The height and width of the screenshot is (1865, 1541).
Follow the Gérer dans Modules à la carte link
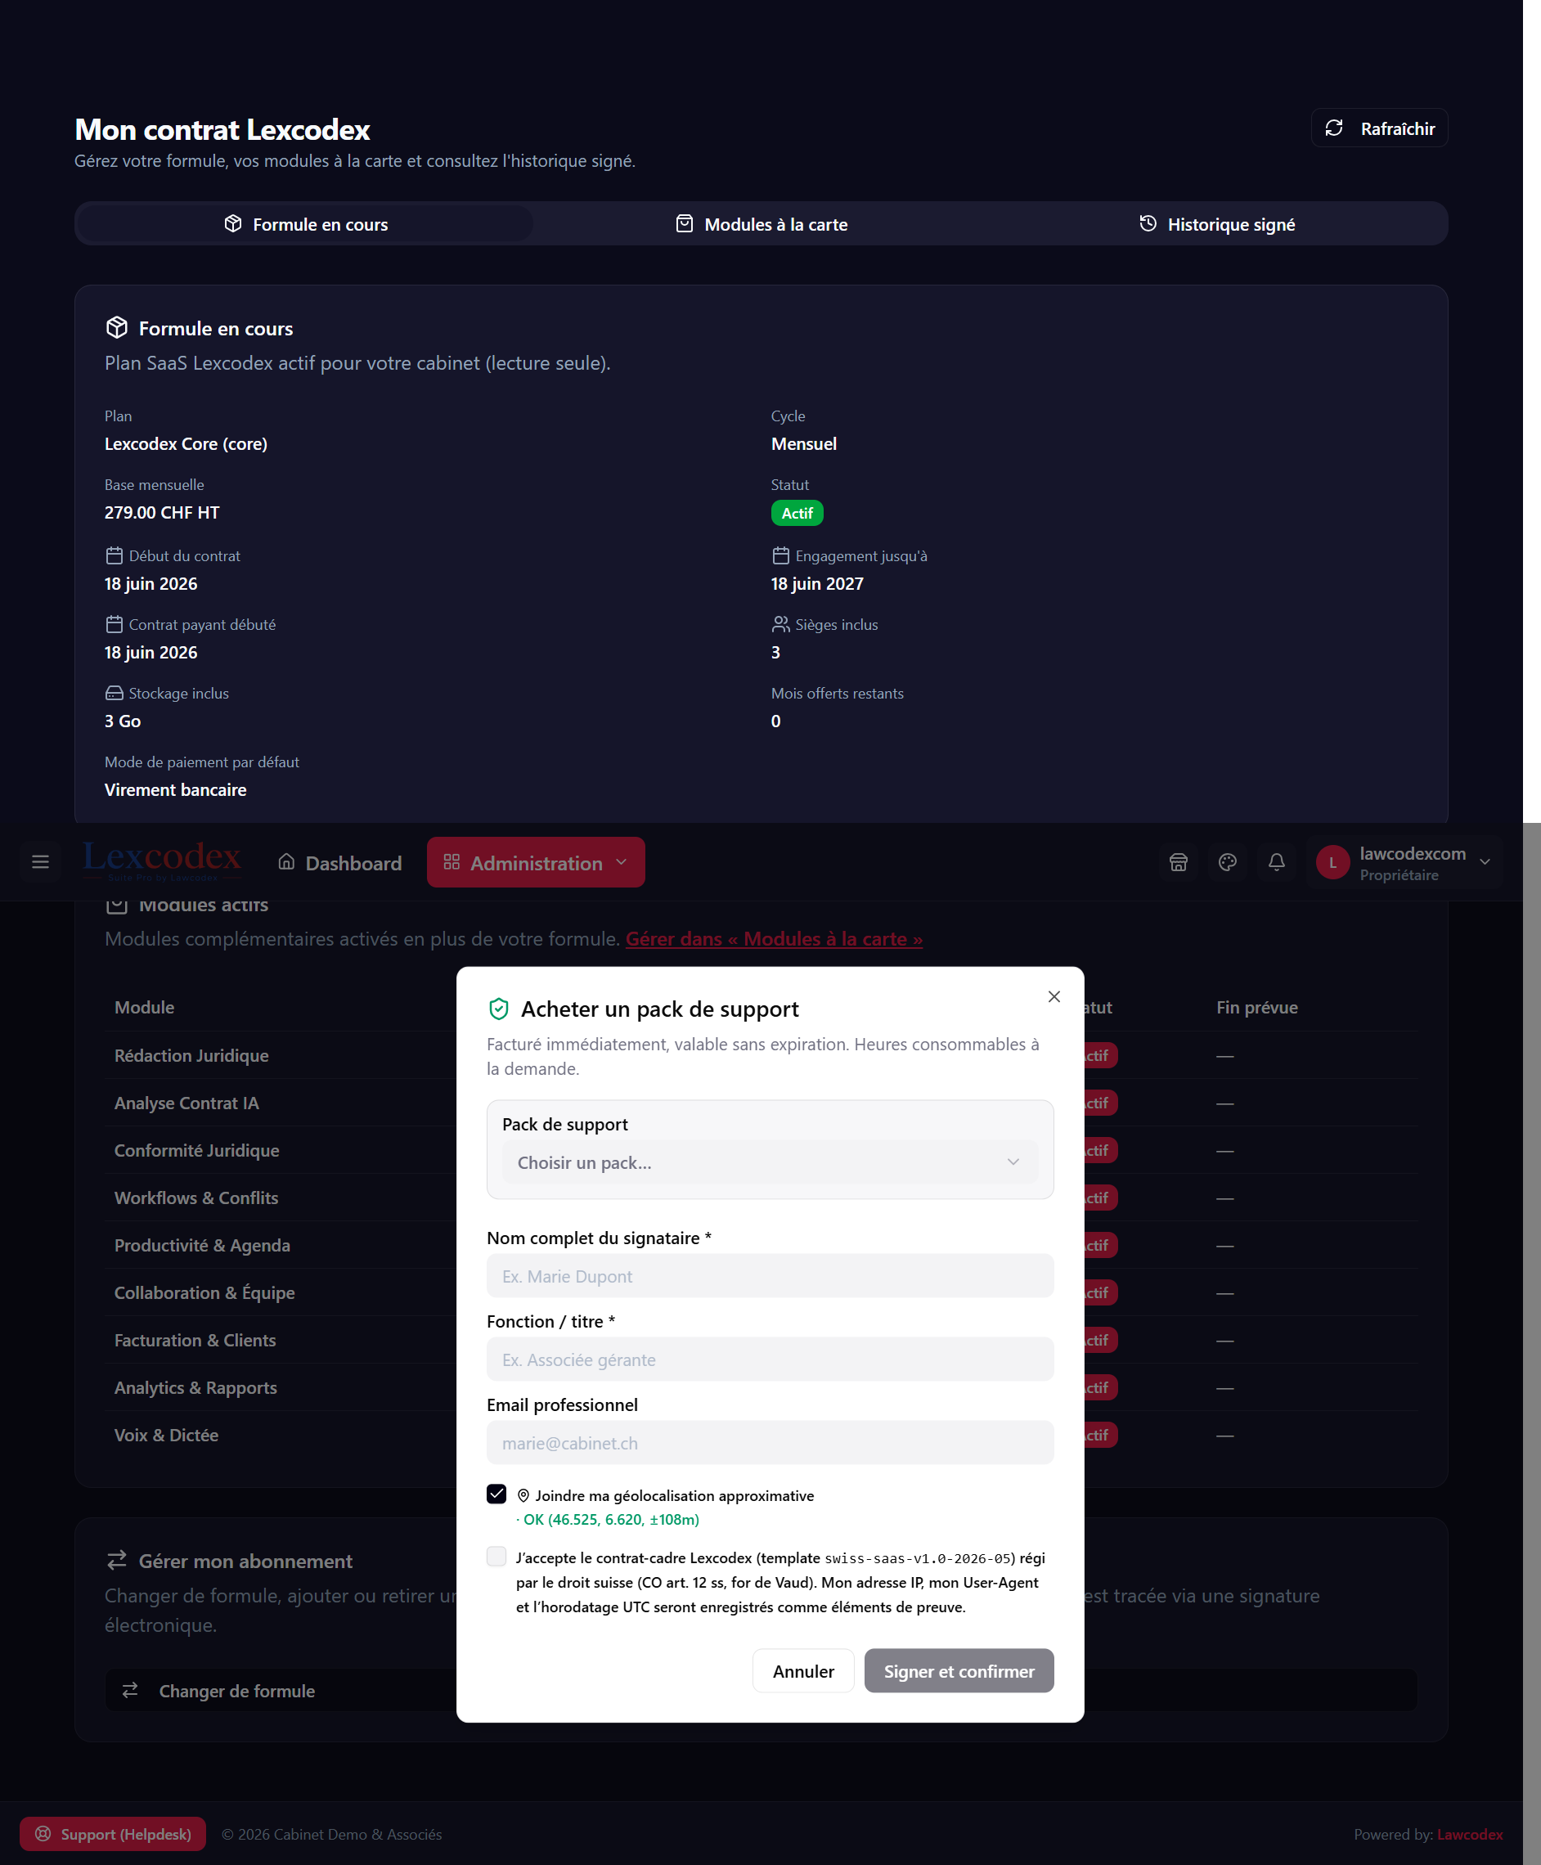tap(774, 939)
